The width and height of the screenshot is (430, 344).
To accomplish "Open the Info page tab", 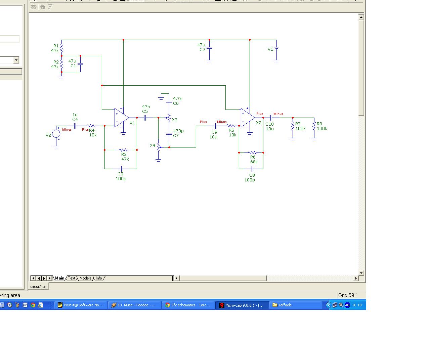I will pyautogui.click(x=99, y=278).
